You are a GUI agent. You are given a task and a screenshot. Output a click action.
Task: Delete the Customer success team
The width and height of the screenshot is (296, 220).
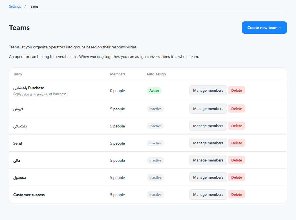[237, 195]
